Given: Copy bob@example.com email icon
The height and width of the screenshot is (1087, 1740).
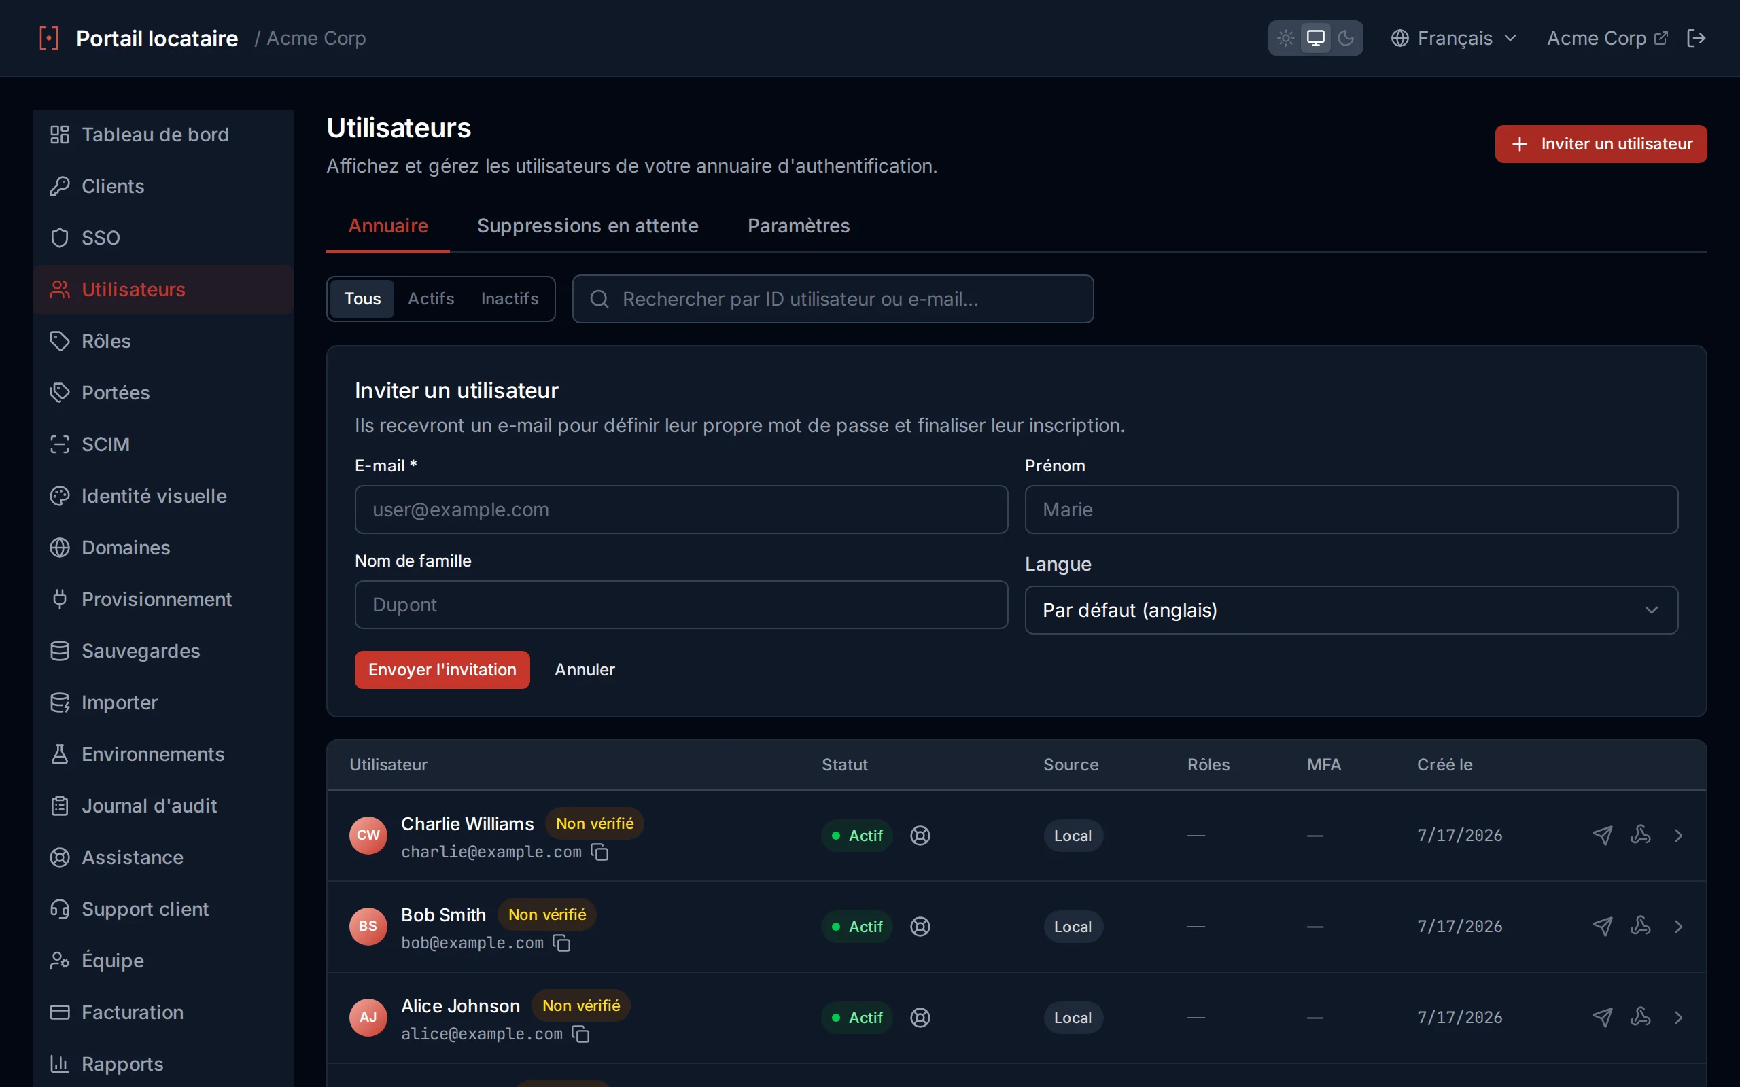Looking at the screenshot, I should click(x=561, y=943).
